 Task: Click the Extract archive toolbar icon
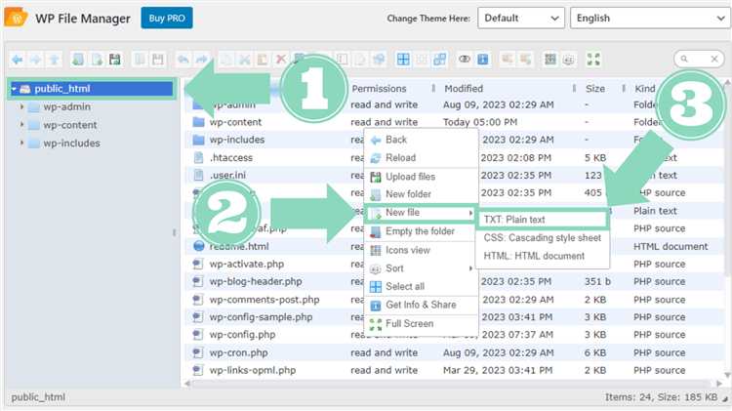point(507,60)
